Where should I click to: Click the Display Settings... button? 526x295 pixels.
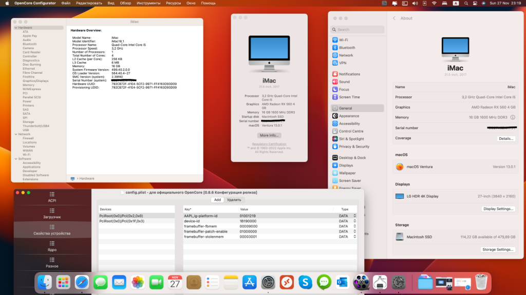498,209
